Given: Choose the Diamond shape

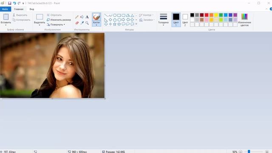Looking at the screenshot, I should pyautogui.click(x=110, y=20).
